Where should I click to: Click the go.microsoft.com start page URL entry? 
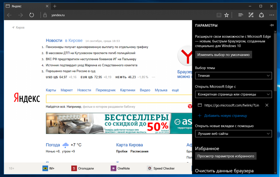click(x=232, y=105)
